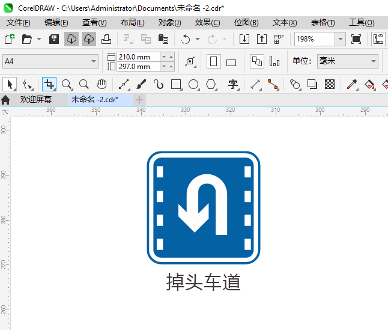Select the Color Eyedropper tool
Image resolution: width=388 pixels, height=330 pixels.
click(352, 84)
